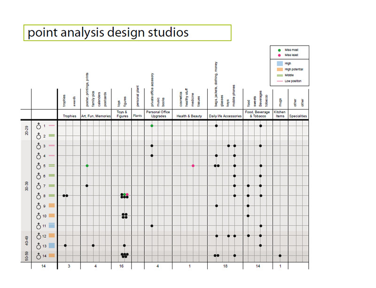Select the person icon in row 11
Viewport: 376px width, 288px height.
(x=39, y=226)
